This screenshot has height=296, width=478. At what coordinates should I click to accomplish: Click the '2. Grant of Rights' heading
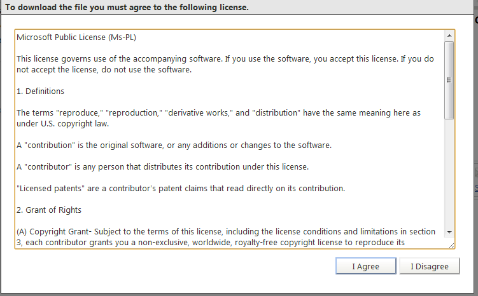pyautogui.click(x=49, y=210)
